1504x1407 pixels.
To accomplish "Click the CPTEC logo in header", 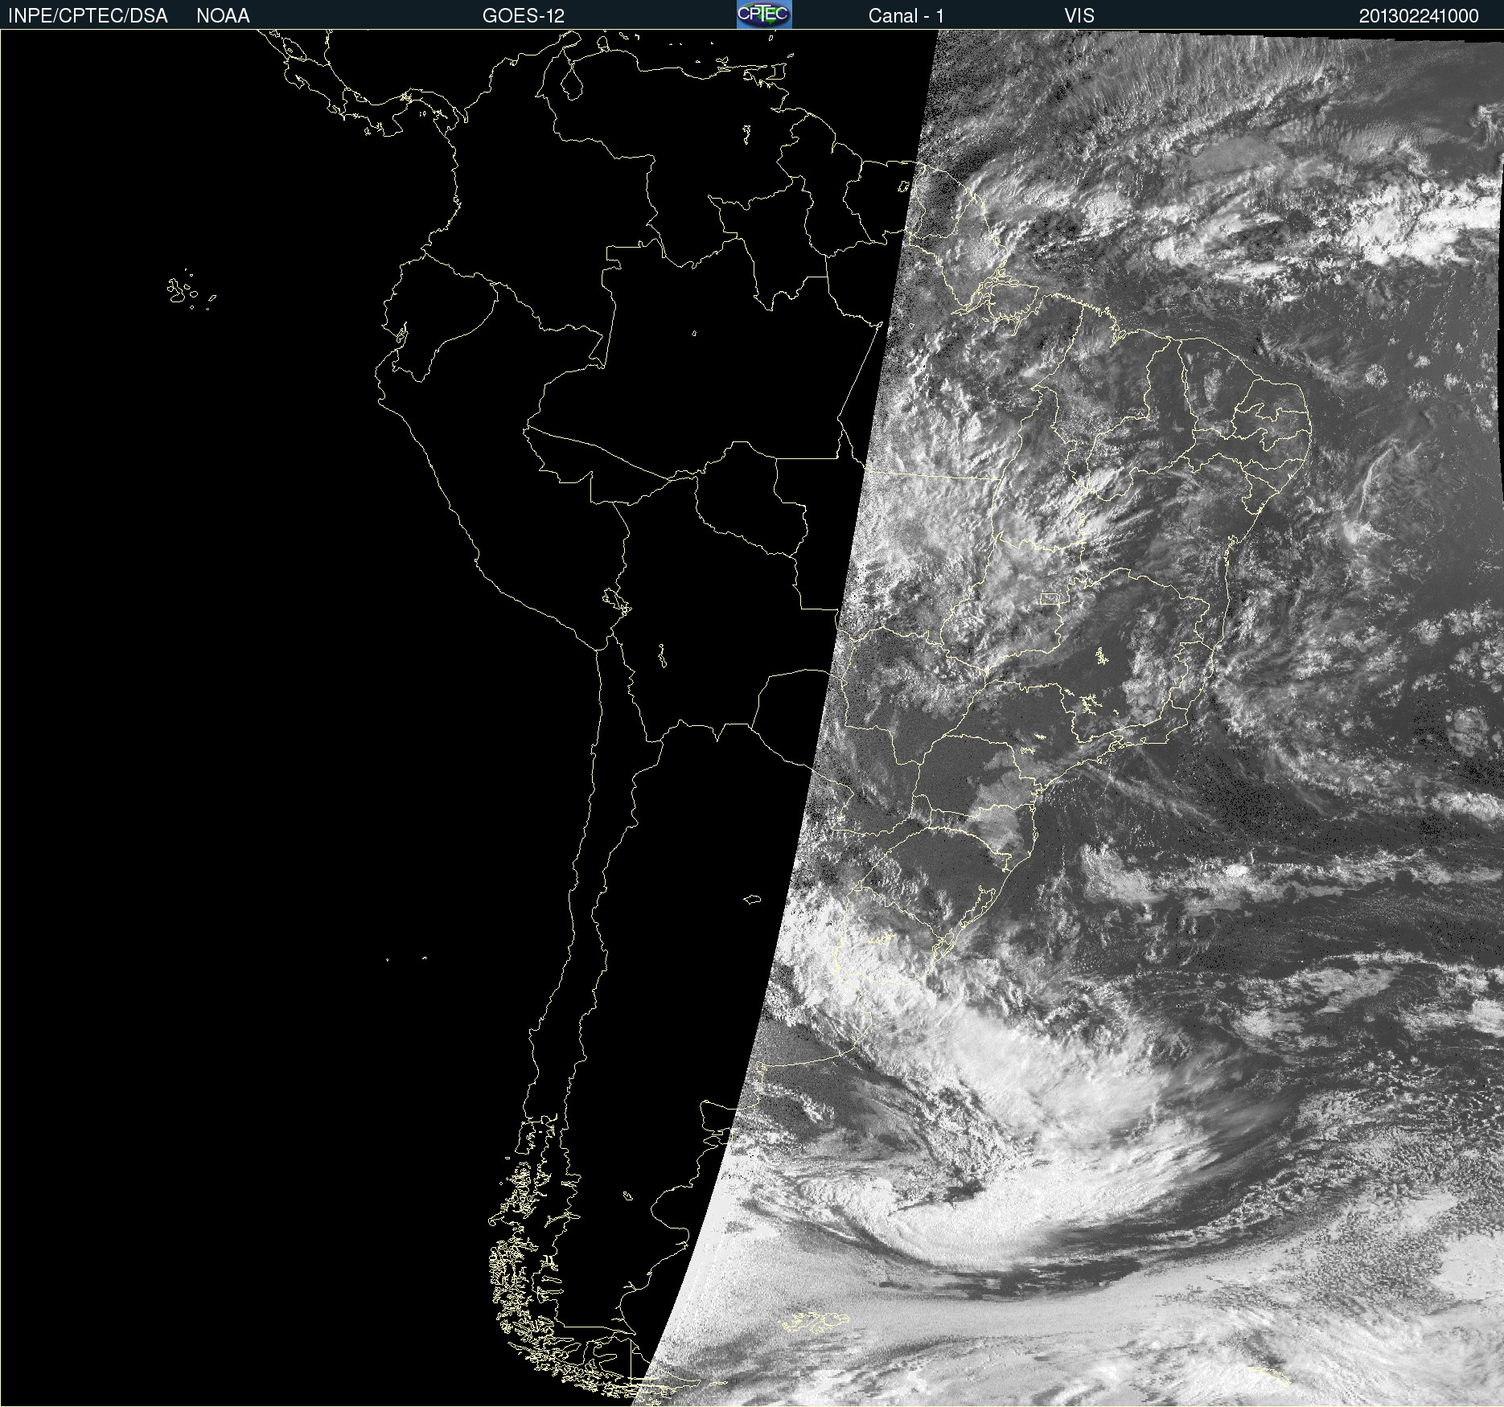I will tap(764, 14).
